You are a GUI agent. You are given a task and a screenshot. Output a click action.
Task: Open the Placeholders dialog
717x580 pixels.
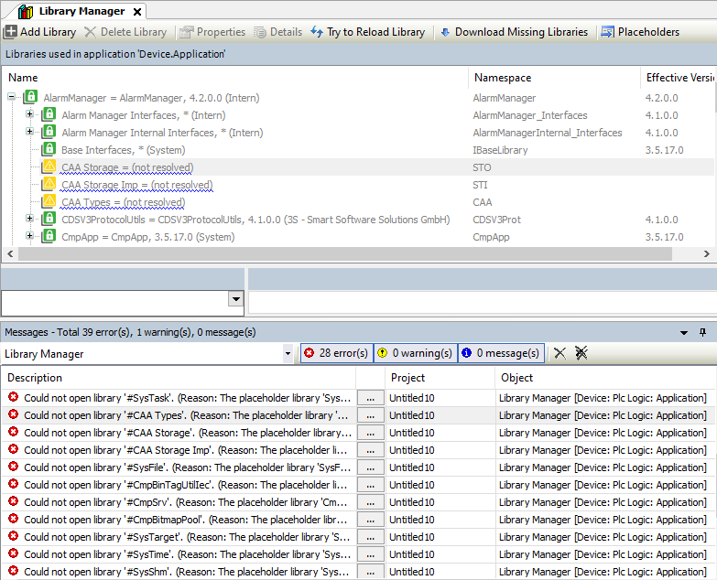[639, 32]
